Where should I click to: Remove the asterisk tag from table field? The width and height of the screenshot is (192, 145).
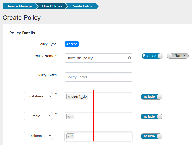point(69,116)
